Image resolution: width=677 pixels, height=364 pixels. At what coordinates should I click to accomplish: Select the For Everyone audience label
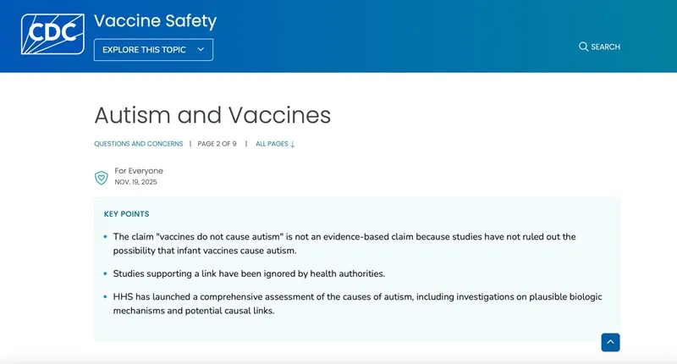click(139, 171)
